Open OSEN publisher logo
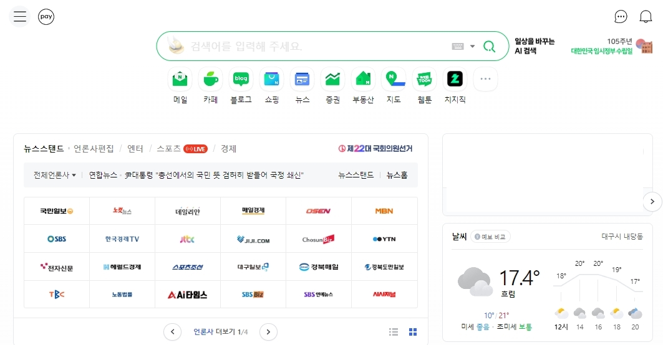The height and width of the screenshot is (345, 663). (x=318, y=210)
